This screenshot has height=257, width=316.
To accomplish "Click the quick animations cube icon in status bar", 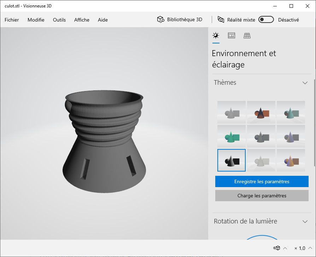I will coord(276,248).
